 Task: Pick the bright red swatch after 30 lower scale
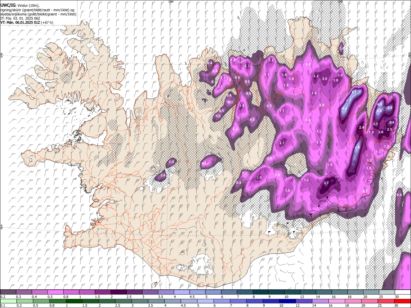tap(403, 301)
